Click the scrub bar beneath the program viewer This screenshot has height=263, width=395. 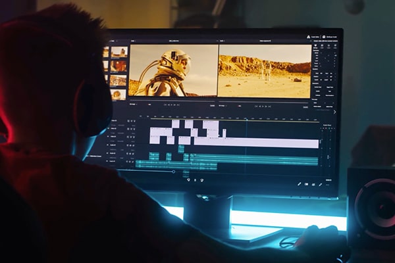pos(263,103)
